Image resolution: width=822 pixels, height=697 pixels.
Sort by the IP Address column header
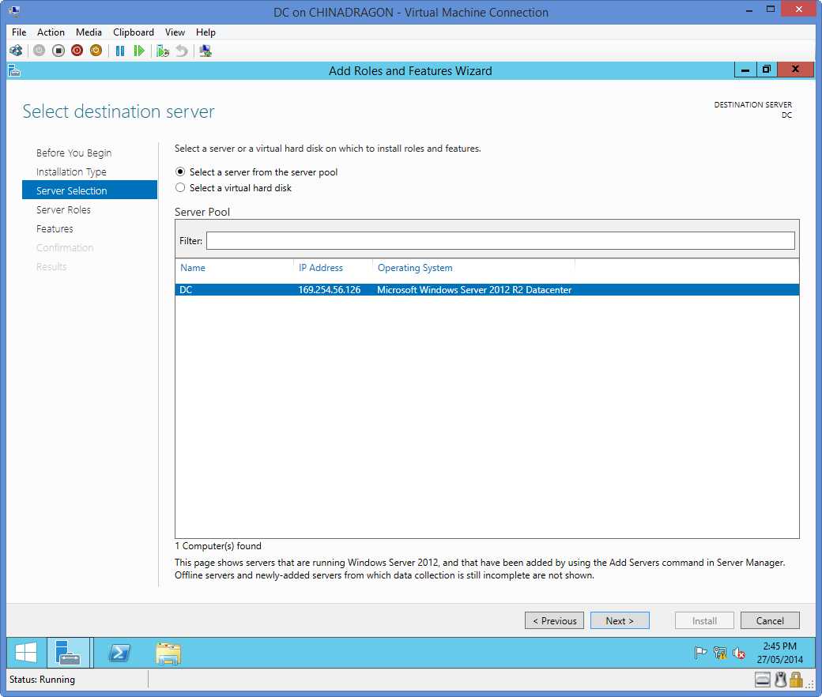point(321,268)
